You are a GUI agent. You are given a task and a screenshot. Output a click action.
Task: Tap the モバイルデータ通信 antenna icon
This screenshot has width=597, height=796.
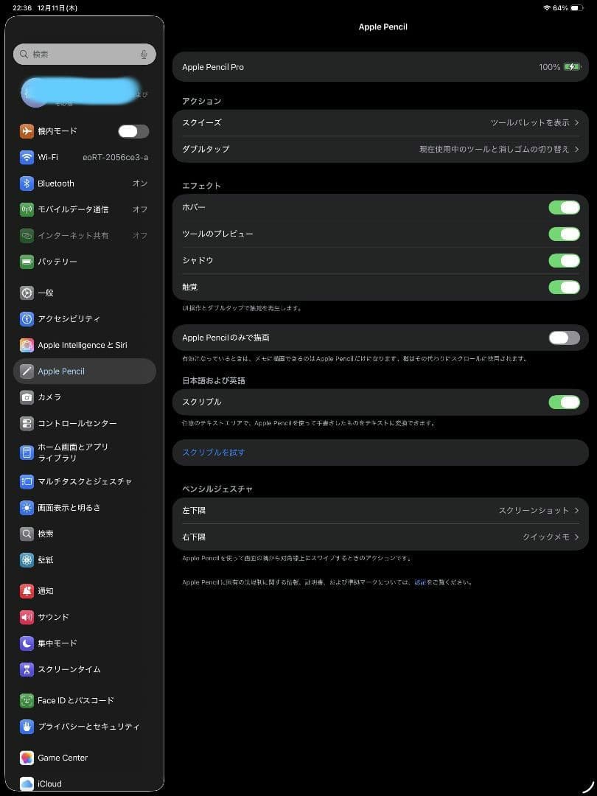[24, 209]
